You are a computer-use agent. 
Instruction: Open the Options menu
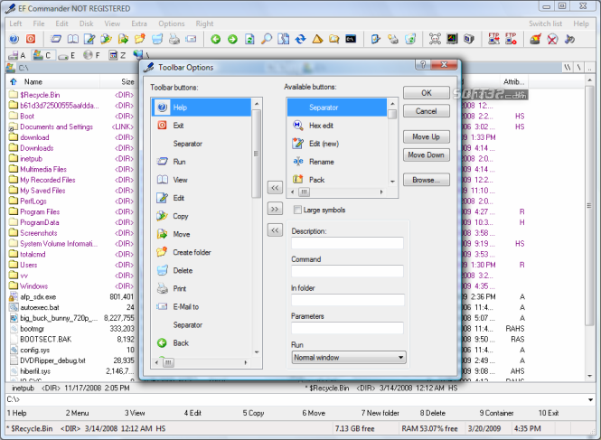pyautogui.click(x=172, y=23)
